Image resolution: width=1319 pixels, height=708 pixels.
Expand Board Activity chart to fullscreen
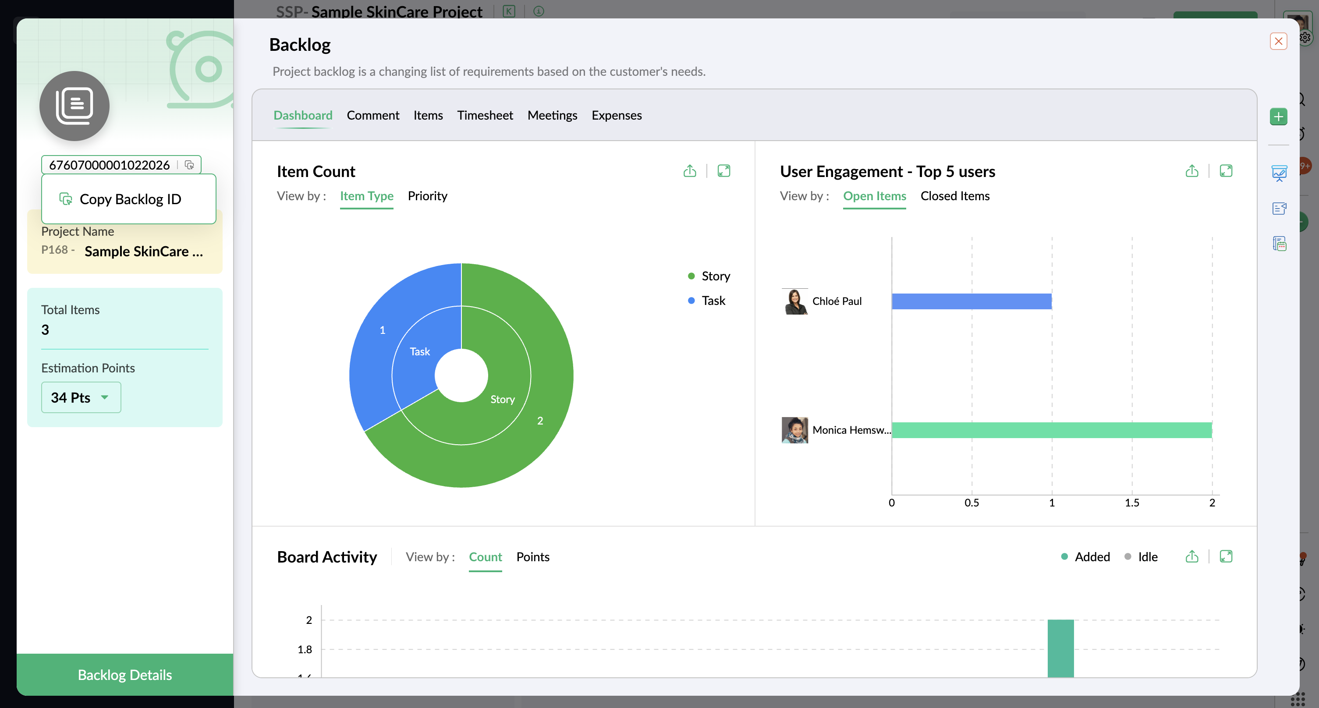tap(1226, 556)
